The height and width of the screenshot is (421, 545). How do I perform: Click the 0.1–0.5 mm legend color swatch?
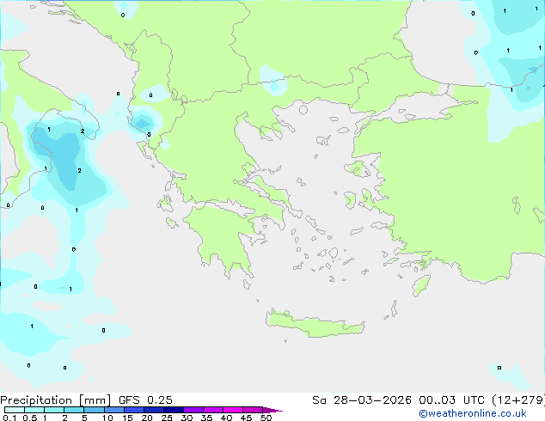[x=15, y=410]
